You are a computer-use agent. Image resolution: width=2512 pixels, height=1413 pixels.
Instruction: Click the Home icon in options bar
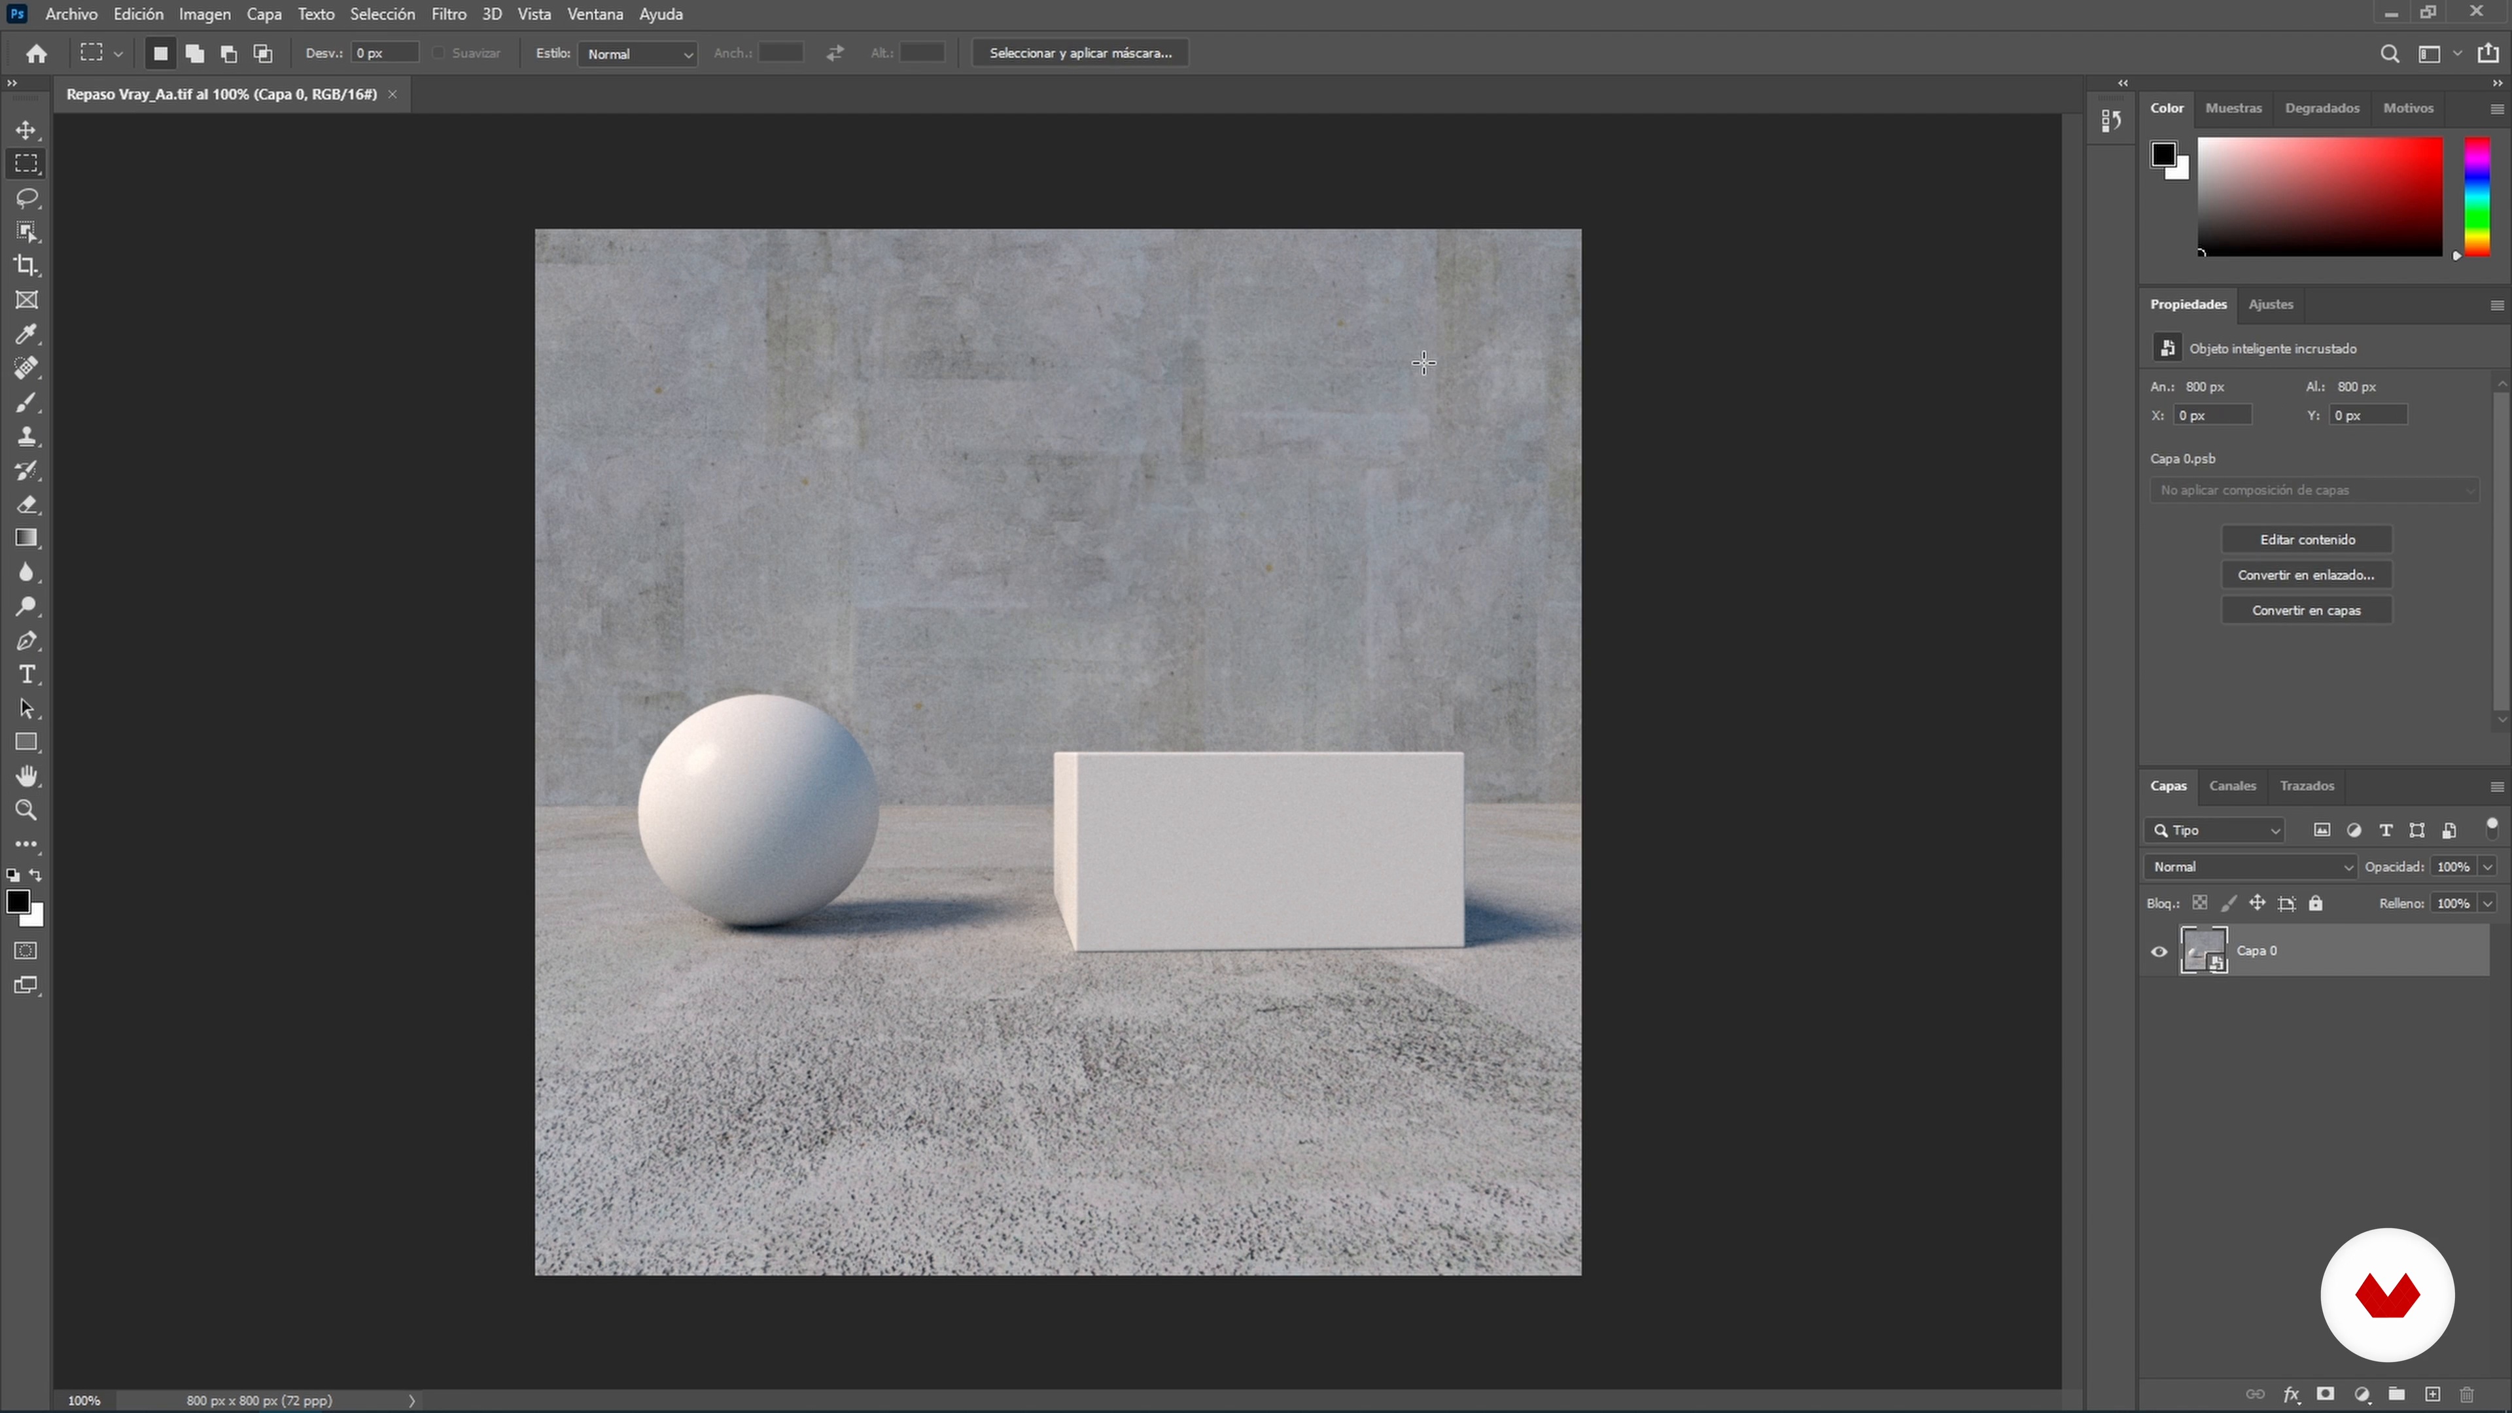(x=37, y=54)
